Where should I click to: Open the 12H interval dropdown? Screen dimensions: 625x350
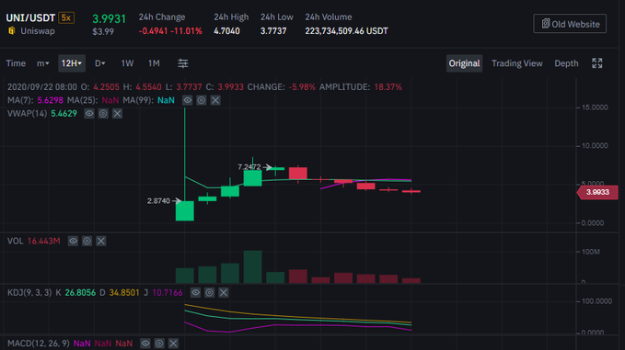point(72,63)
